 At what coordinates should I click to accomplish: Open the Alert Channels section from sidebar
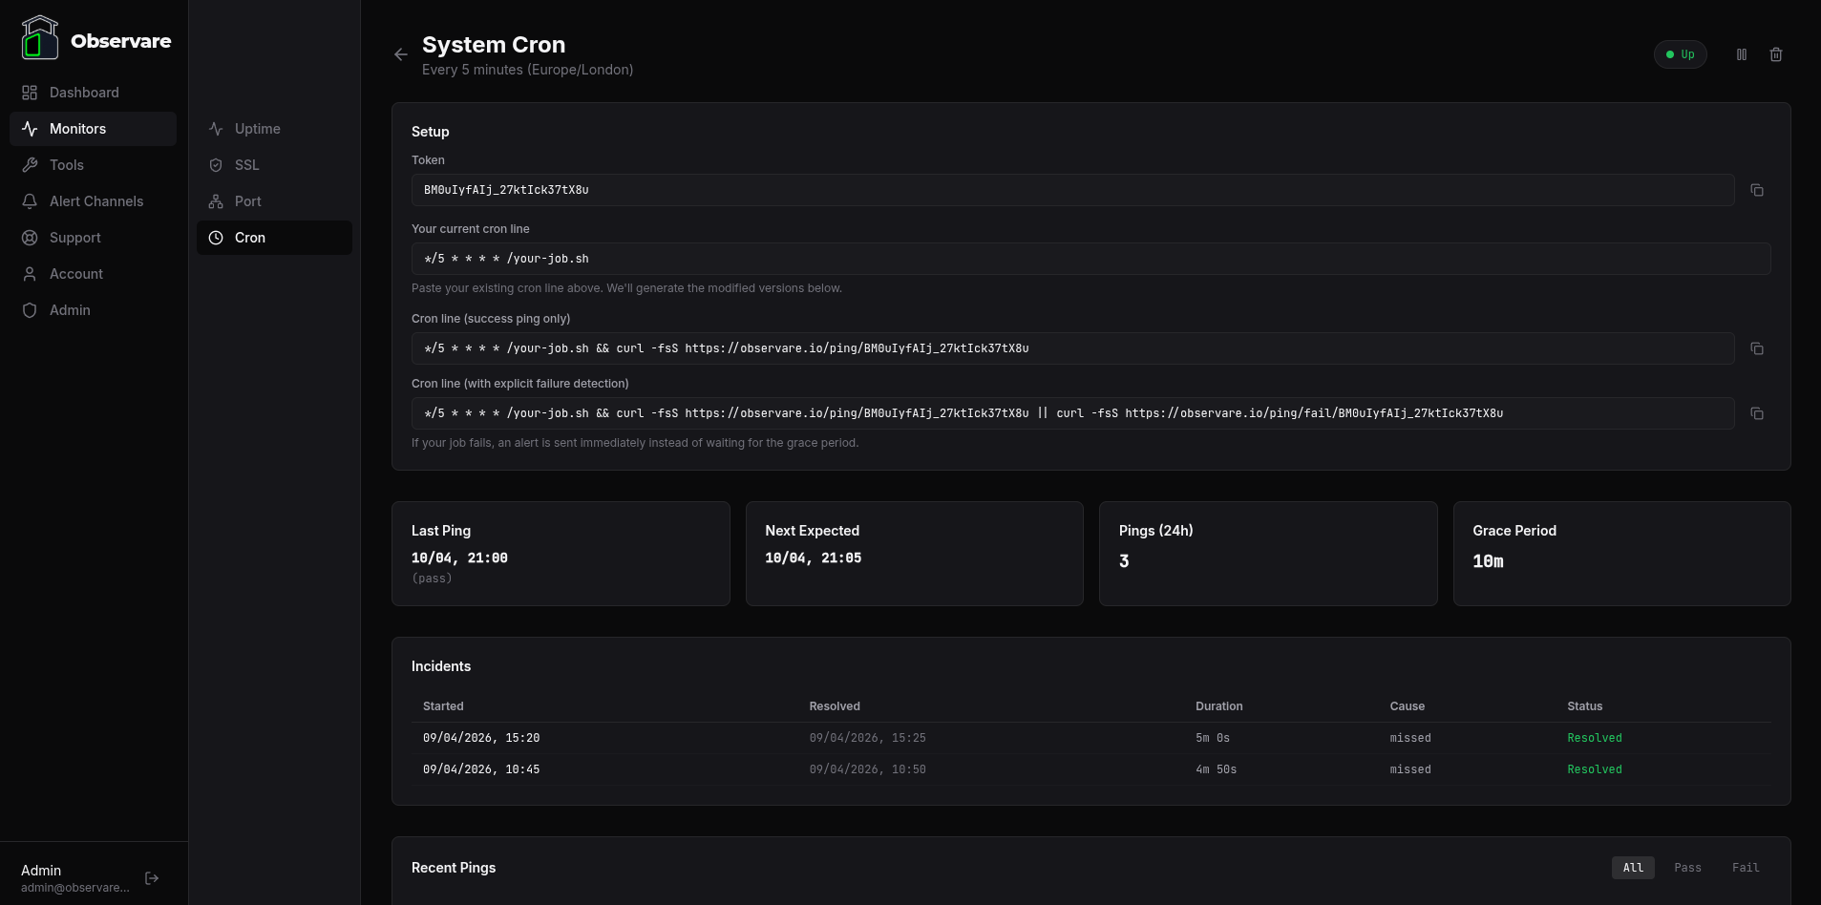click(x=95, y=200)
